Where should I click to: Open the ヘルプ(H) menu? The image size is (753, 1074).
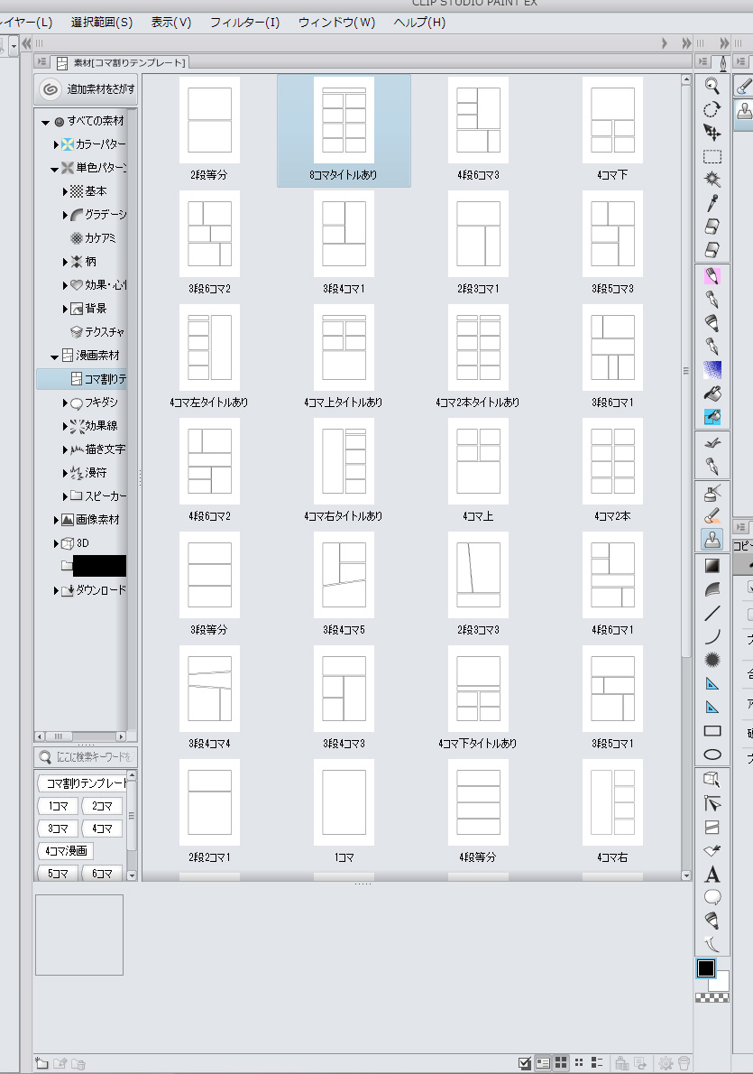click(x=419, y=23)
